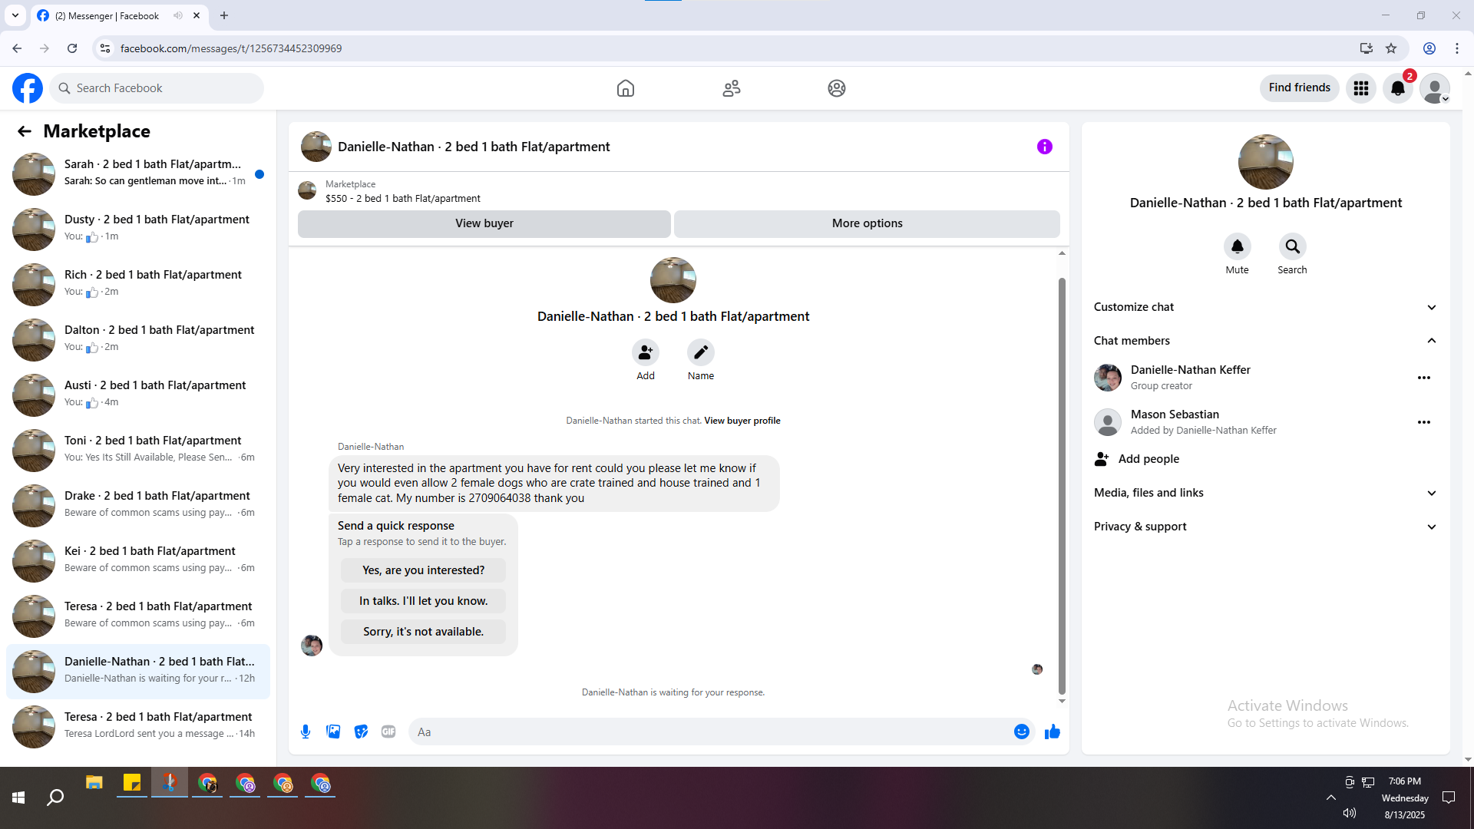Click the Search conversation magnifier icon
This screenshot has width=1474, height=829.
pos(1292,246)
